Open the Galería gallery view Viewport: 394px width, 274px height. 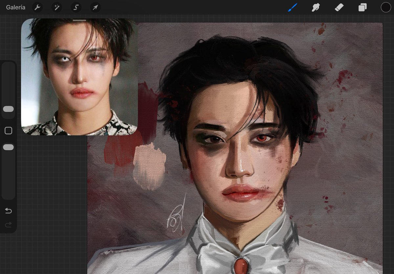click(x=16, y=7)
